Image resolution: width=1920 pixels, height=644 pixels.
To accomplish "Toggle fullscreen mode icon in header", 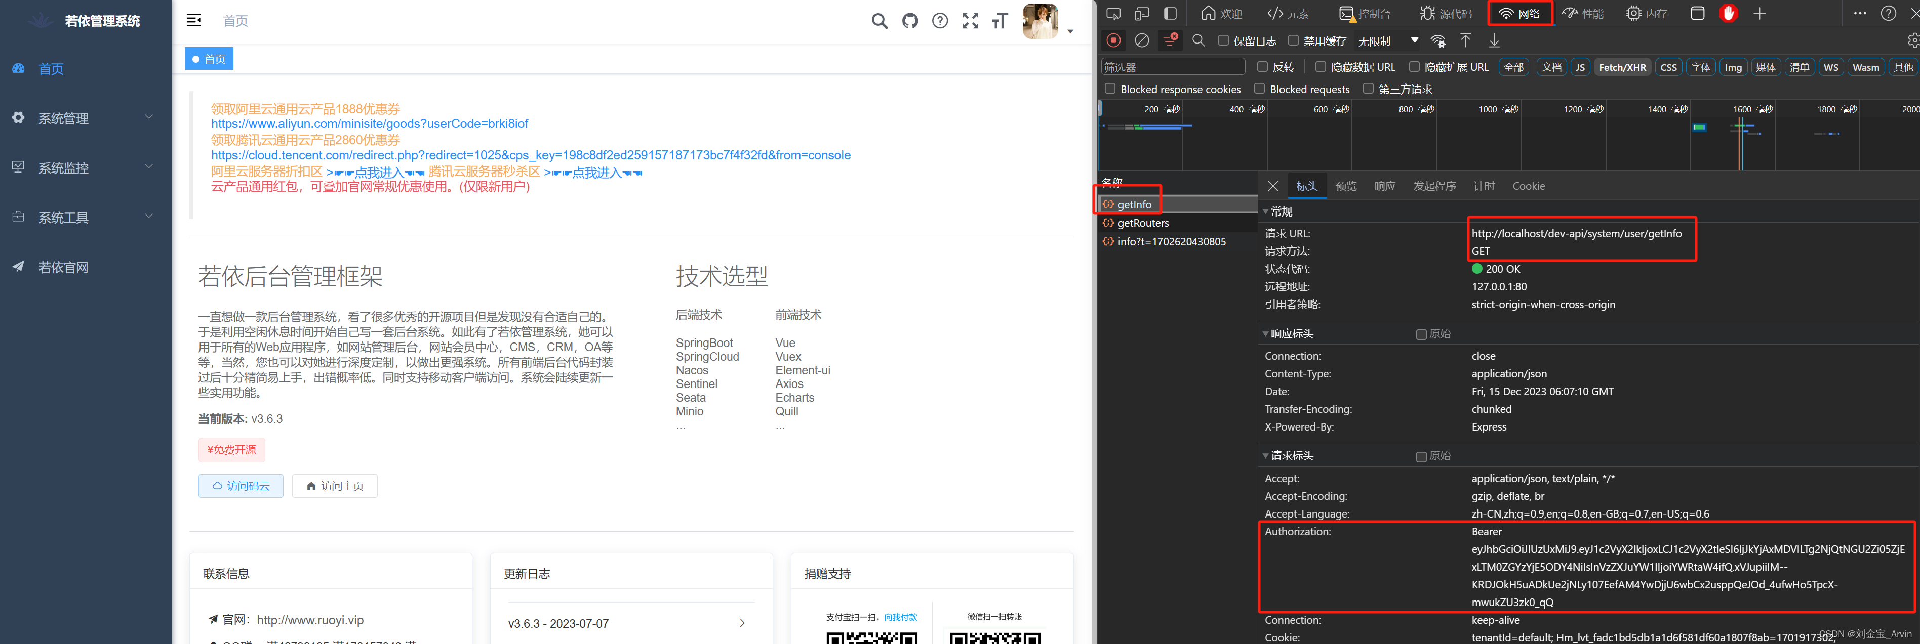I will click(x=970, y=21).
